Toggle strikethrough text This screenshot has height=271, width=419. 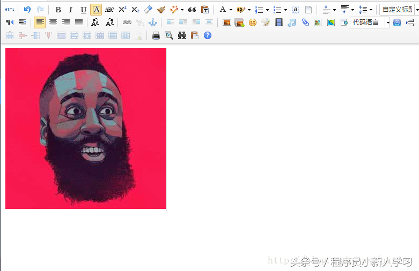point(109,10)
